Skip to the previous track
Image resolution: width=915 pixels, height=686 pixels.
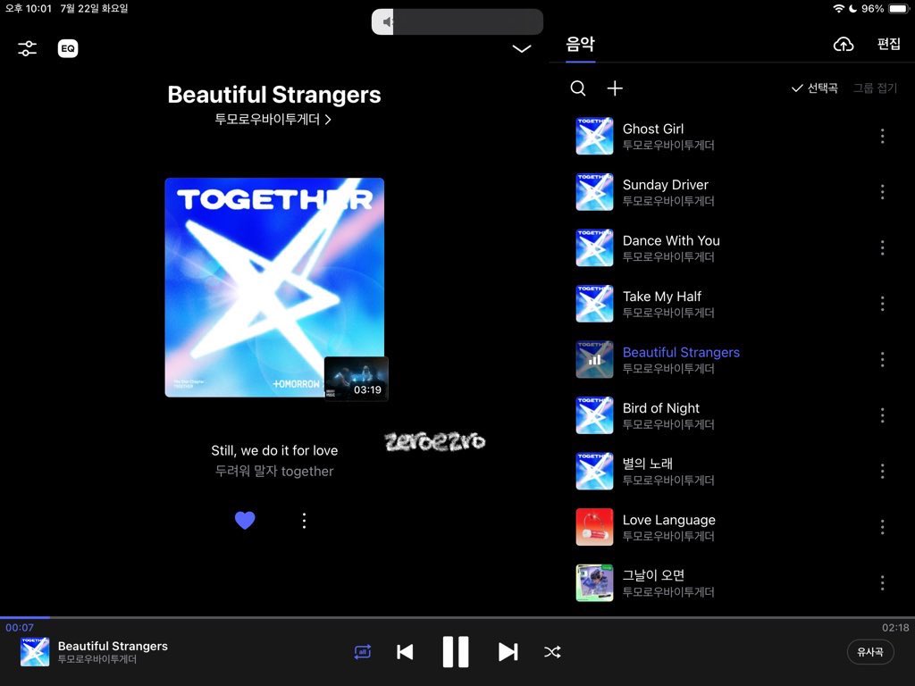click(405, 651)
